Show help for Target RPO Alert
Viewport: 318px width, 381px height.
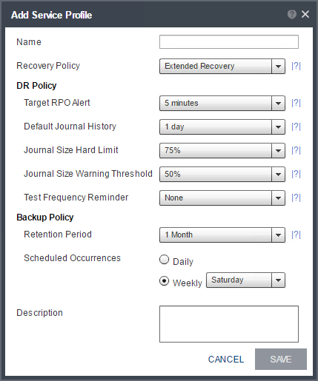(296, 103)
